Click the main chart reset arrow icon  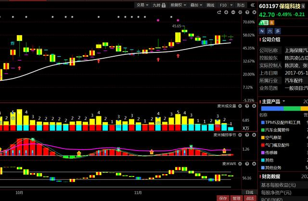219,13
